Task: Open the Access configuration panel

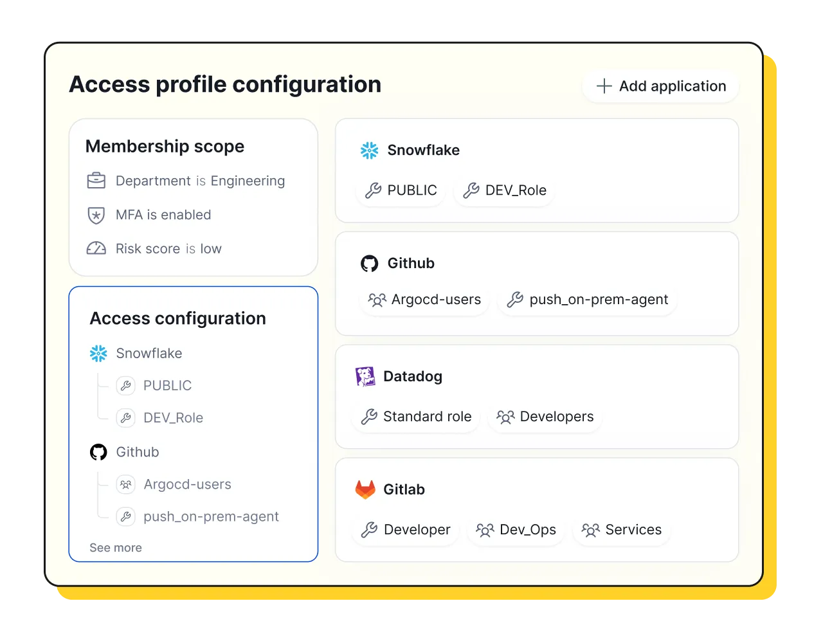Action: (178, 318)
